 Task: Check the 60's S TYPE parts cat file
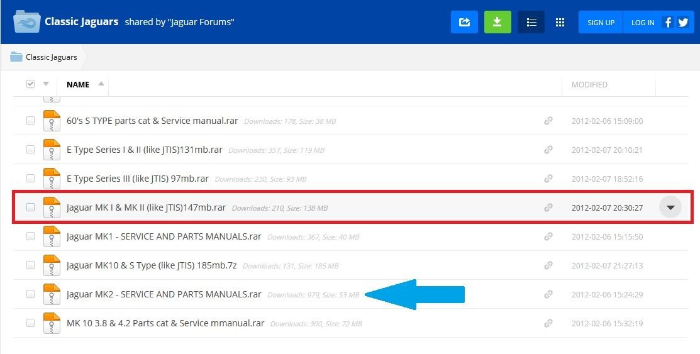point(30,120)
